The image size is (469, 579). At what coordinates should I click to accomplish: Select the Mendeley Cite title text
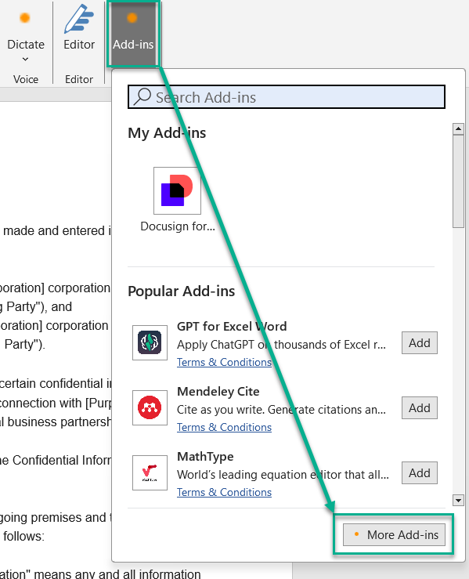[218, 392]
